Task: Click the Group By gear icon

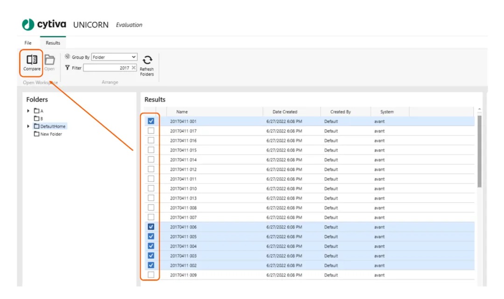Action: point(68,57)
